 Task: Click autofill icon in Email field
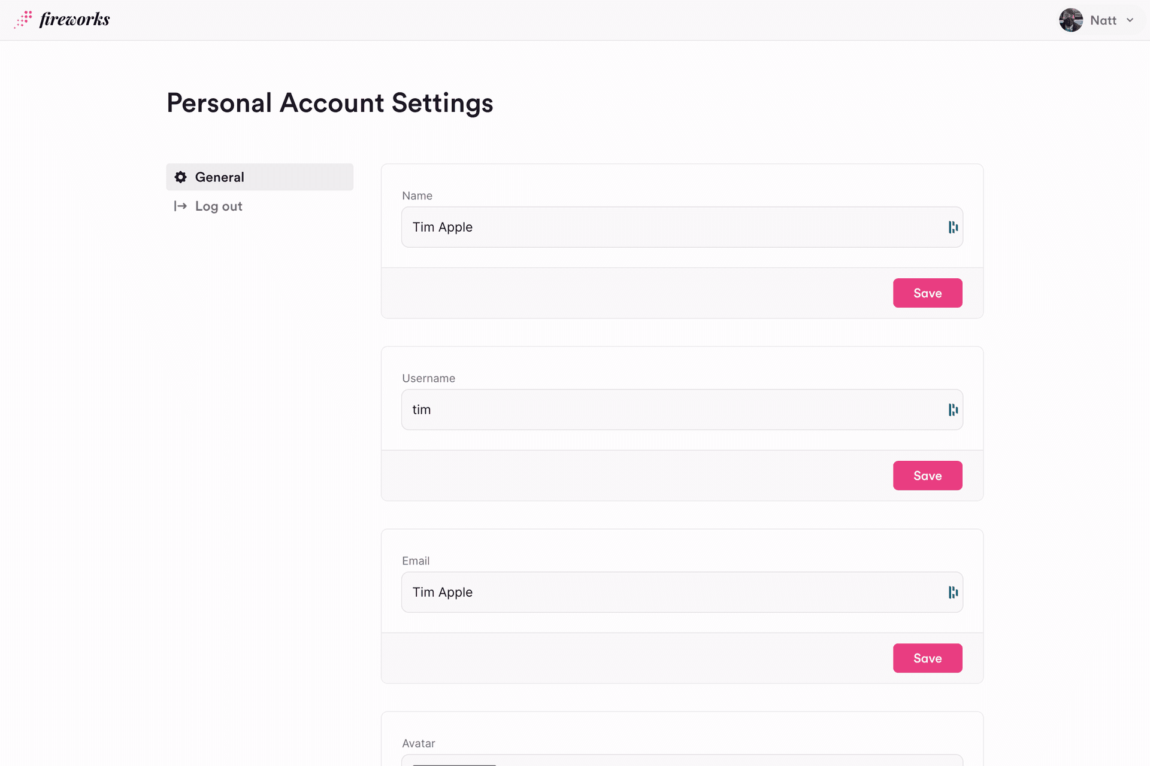click(x=953, y=592)
